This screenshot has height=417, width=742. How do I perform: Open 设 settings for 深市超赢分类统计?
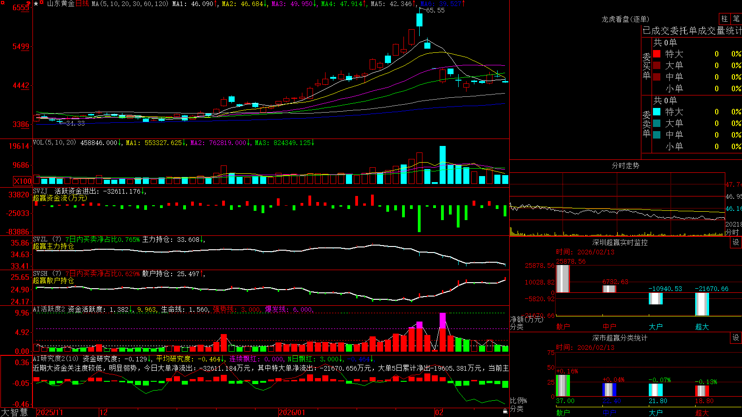click(x=736, y=338)
